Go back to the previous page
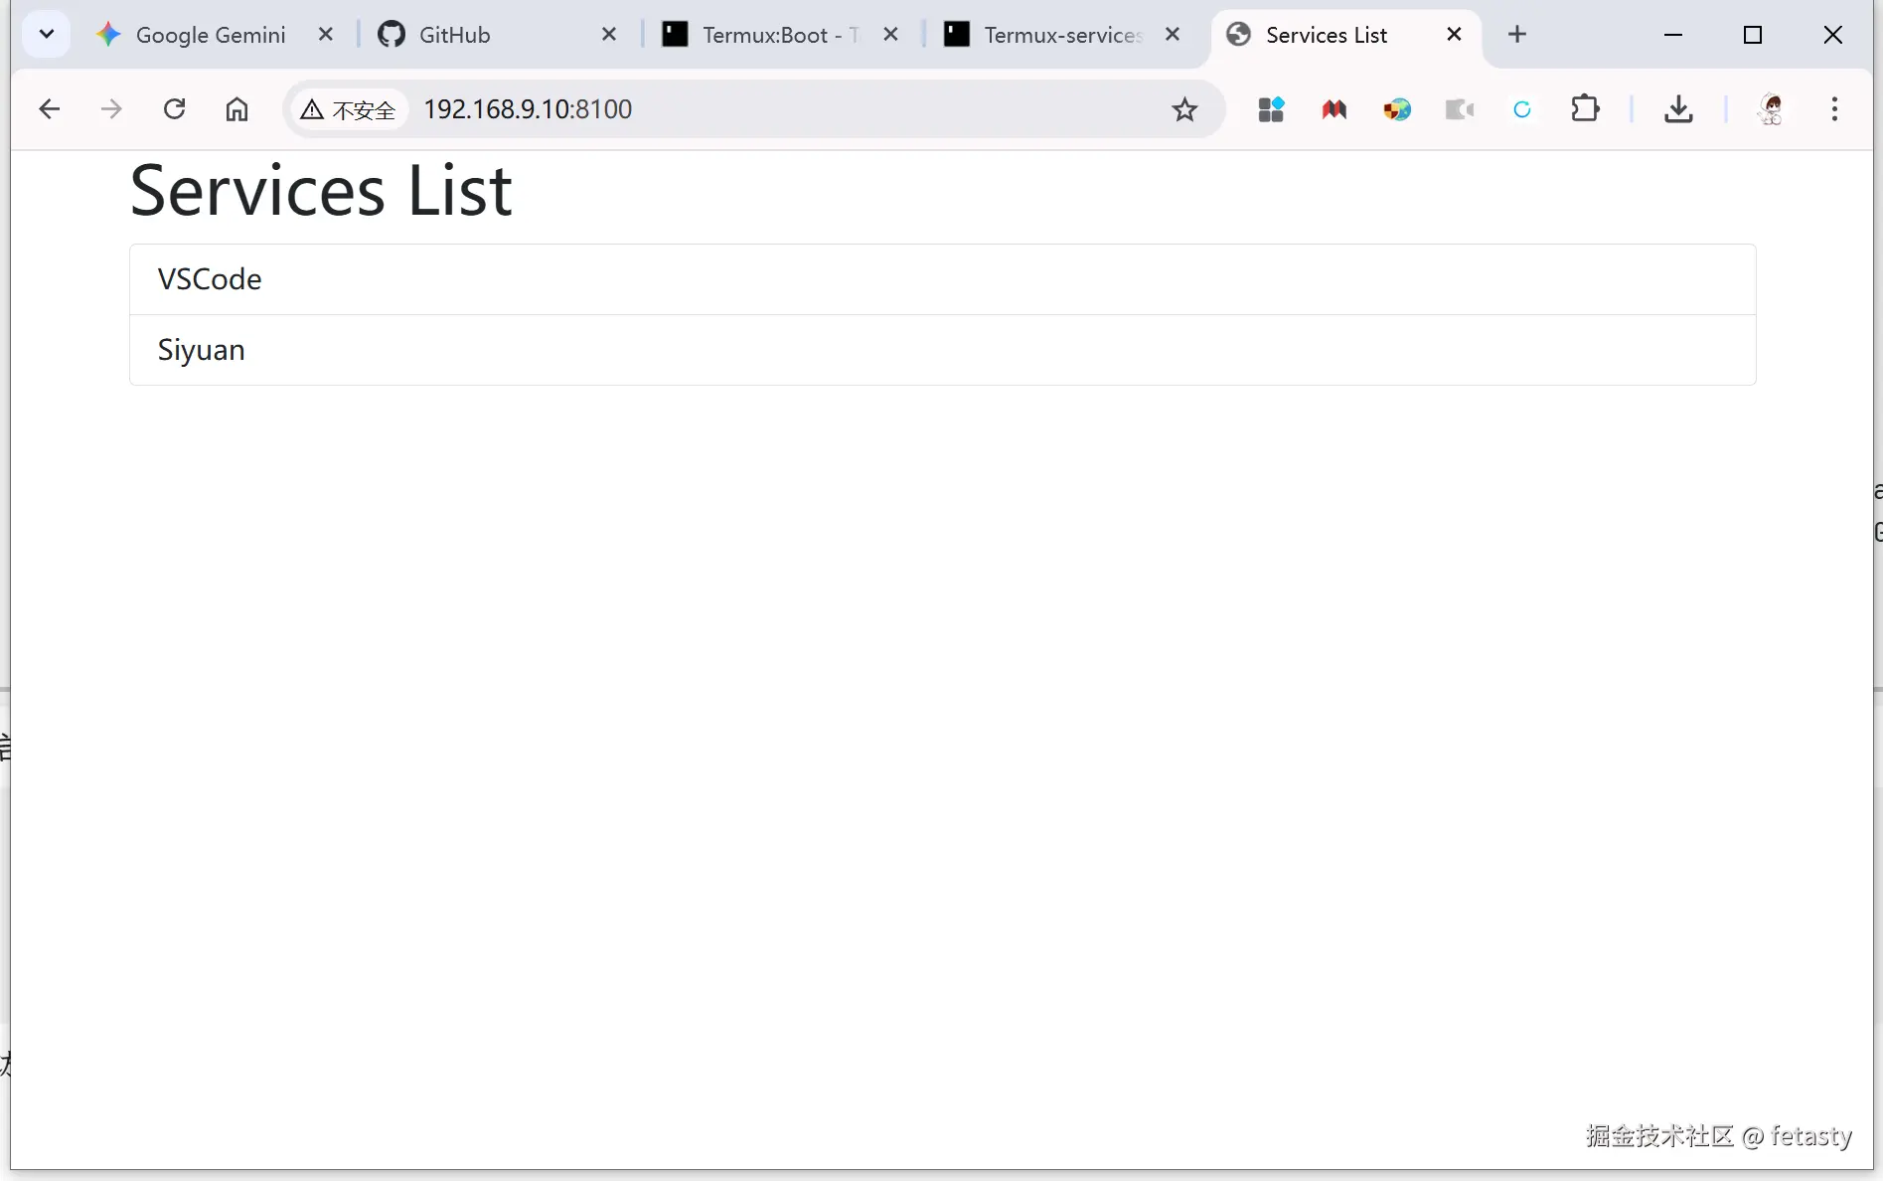This screenshot has width=1883, height=1181. 49,109
